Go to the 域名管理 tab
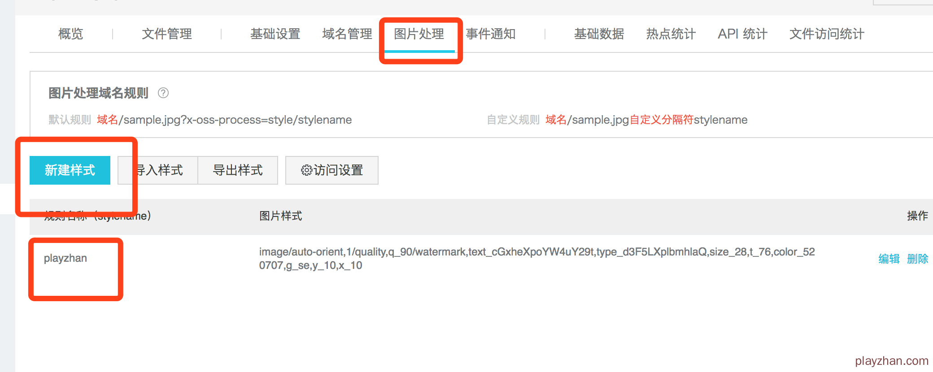The image size is (933, 372). pos(347,34)
